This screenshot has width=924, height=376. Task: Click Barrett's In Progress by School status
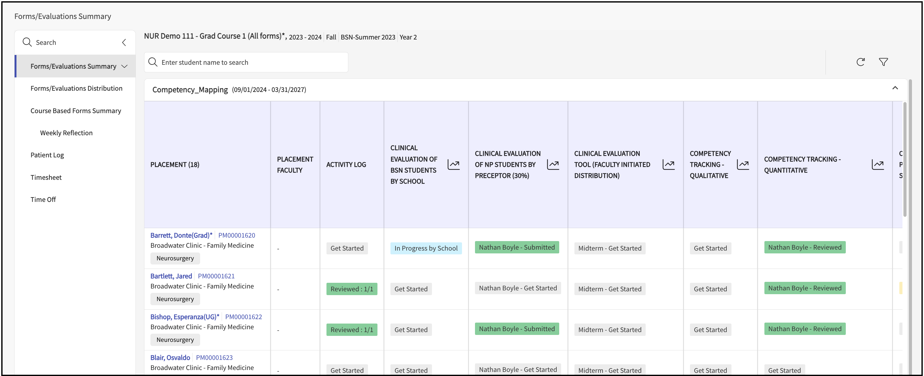point(426,248)
